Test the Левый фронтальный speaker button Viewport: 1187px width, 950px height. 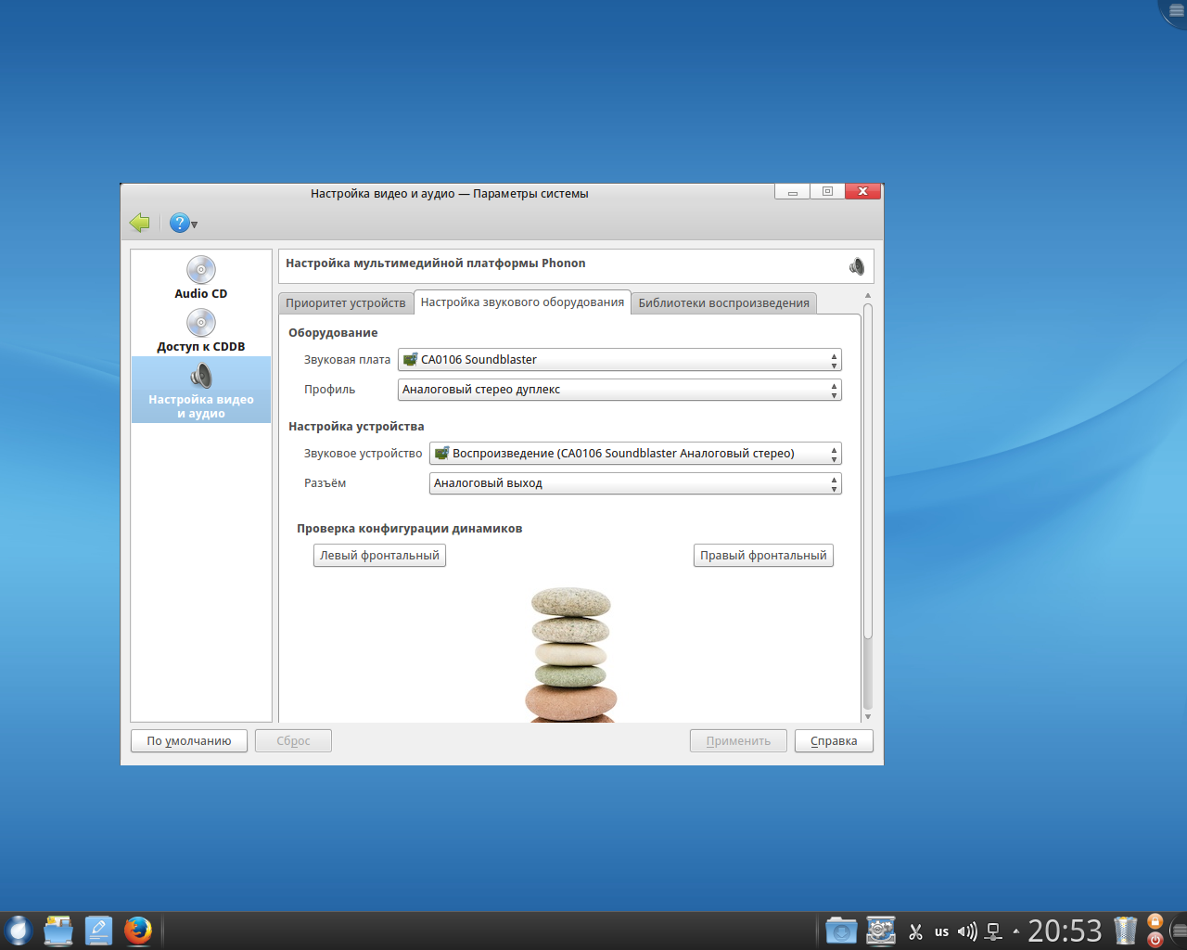[x=379, y=556]
